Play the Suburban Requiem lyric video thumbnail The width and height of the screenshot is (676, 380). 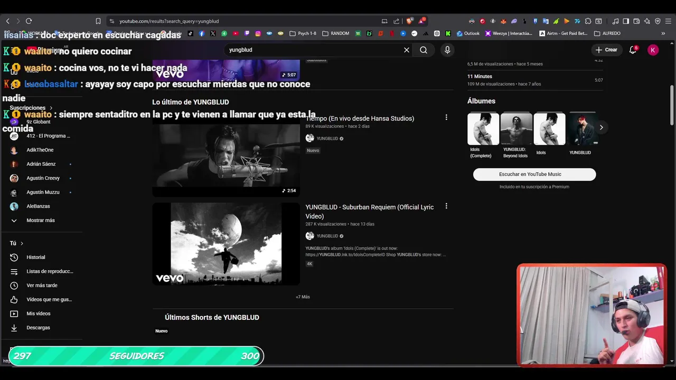pos(226,244)
